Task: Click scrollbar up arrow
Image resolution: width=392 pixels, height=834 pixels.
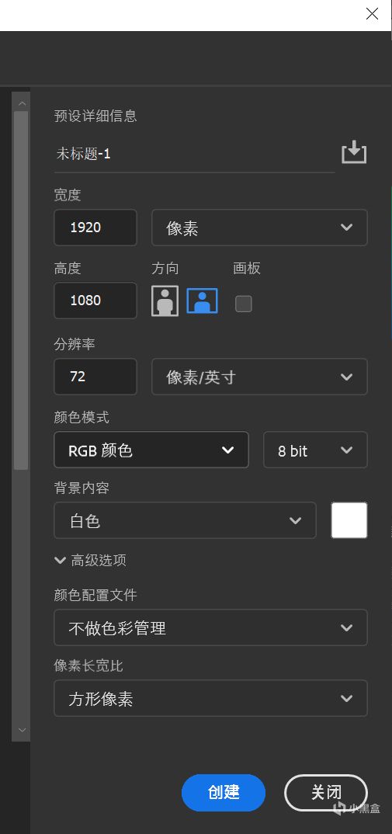Action: [22, 103]
